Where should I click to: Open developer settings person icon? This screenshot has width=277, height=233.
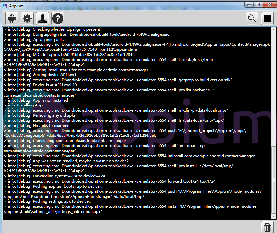coord(43,18)
